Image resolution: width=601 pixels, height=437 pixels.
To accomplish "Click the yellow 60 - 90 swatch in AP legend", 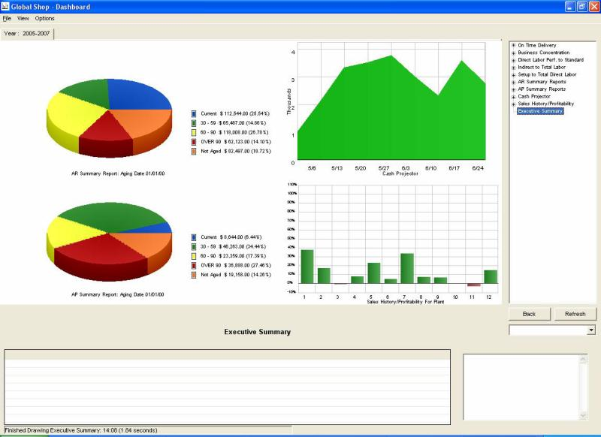I will click(194, 256).
